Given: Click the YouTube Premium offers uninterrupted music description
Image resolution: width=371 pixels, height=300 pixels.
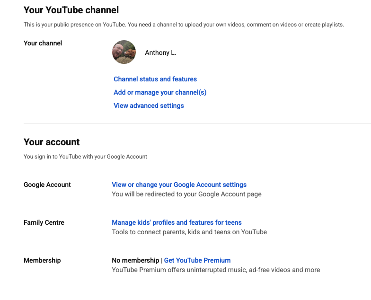Looking at the screenshot, I should [x=216, y=270].
